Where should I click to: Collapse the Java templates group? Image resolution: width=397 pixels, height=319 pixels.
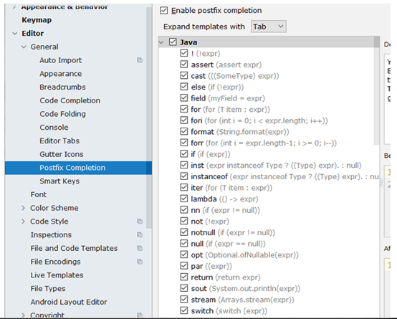click(161, 42)
